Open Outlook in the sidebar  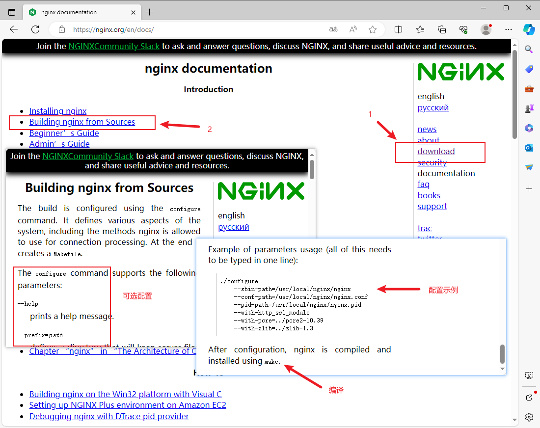point(529,148)
